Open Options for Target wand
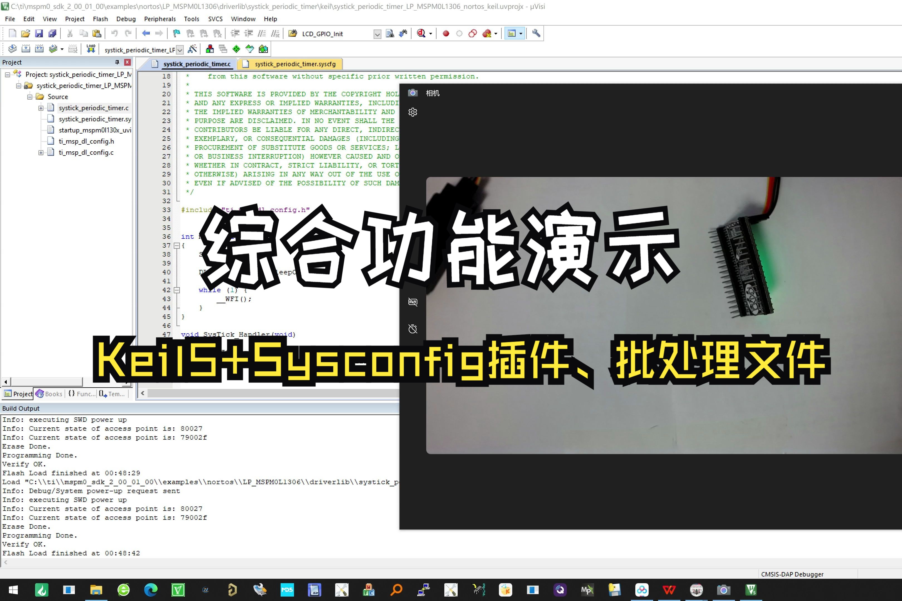 192,49
